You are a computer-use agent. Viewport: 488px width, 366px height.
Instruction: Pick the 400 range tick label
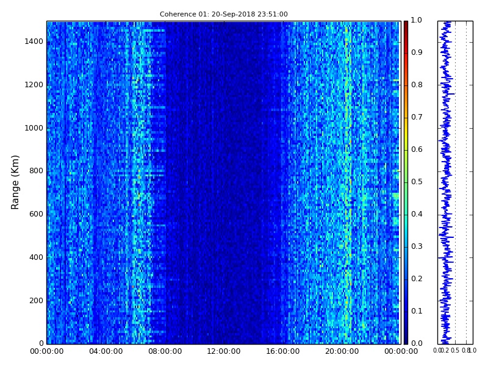point(36,257)
